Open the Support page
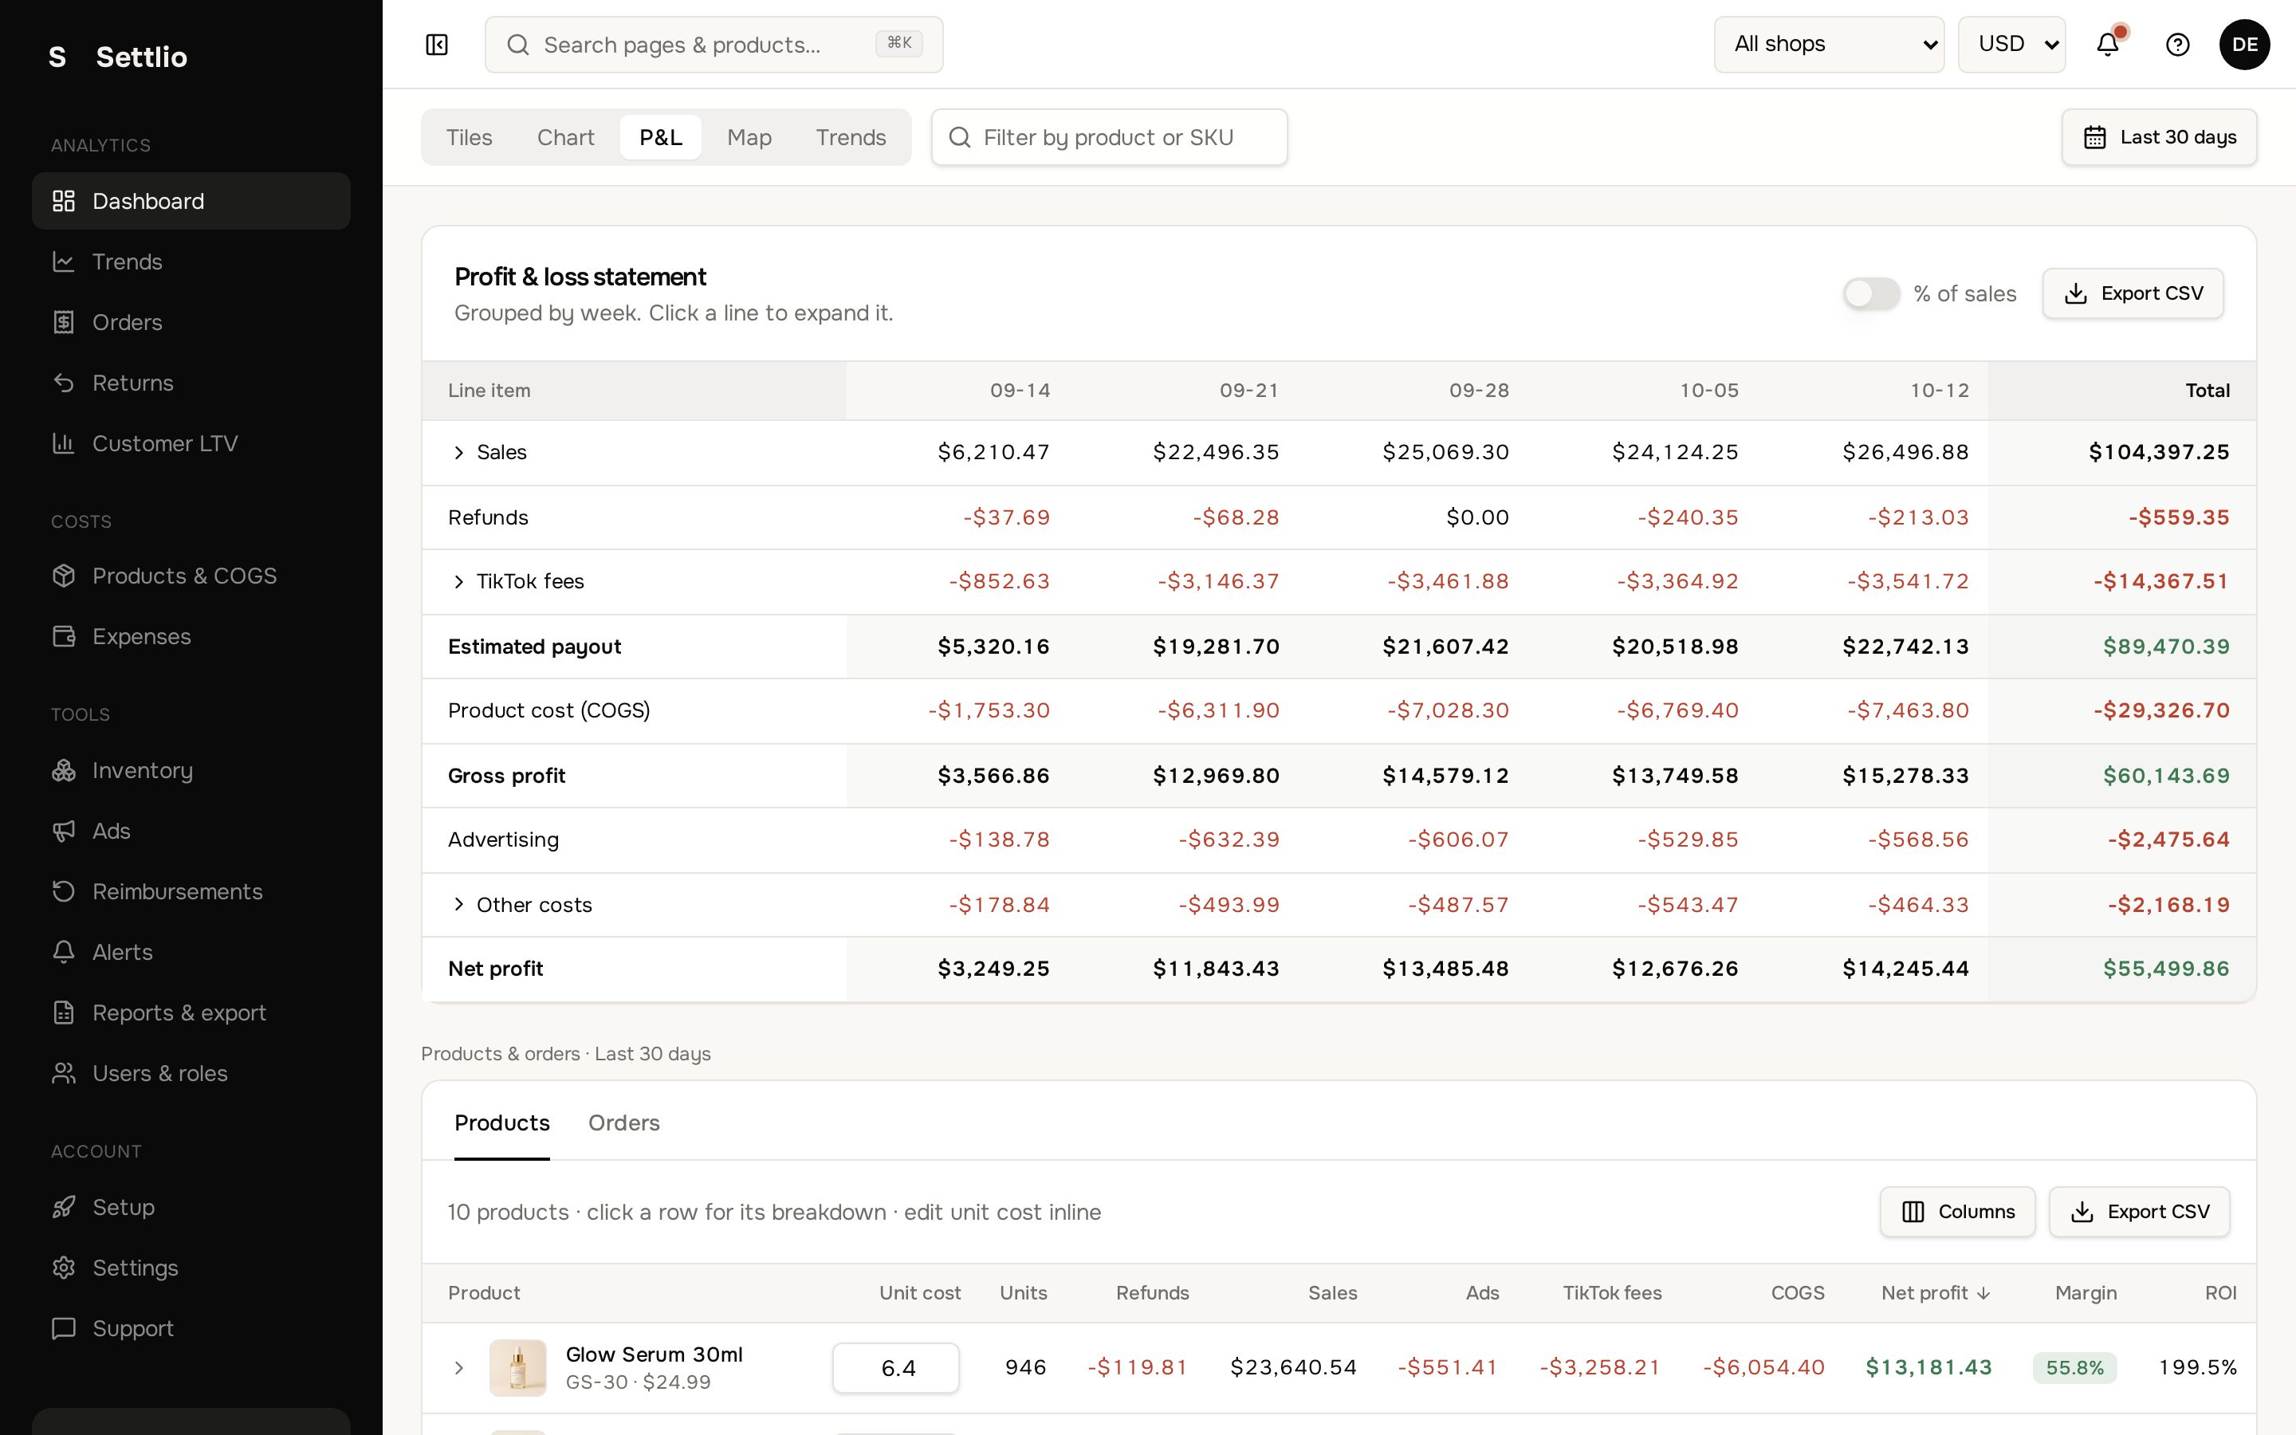Screen dimensions: 2296x1435 pyautogui.click(x=191, y=1329)
